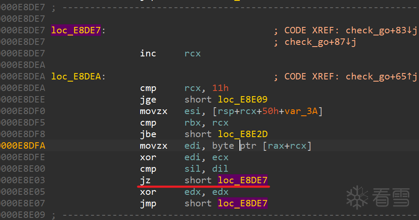This screenshot has width=419, height=220.
Task: Click the jmp mnemonic
Action: click(x=148, y=204)
